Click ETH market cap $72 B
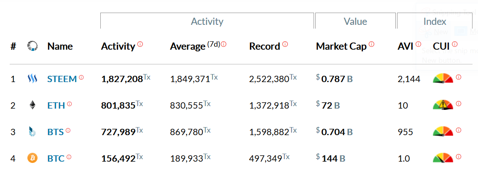The height and width of the screenshot is (173, 478). (328, 105)
